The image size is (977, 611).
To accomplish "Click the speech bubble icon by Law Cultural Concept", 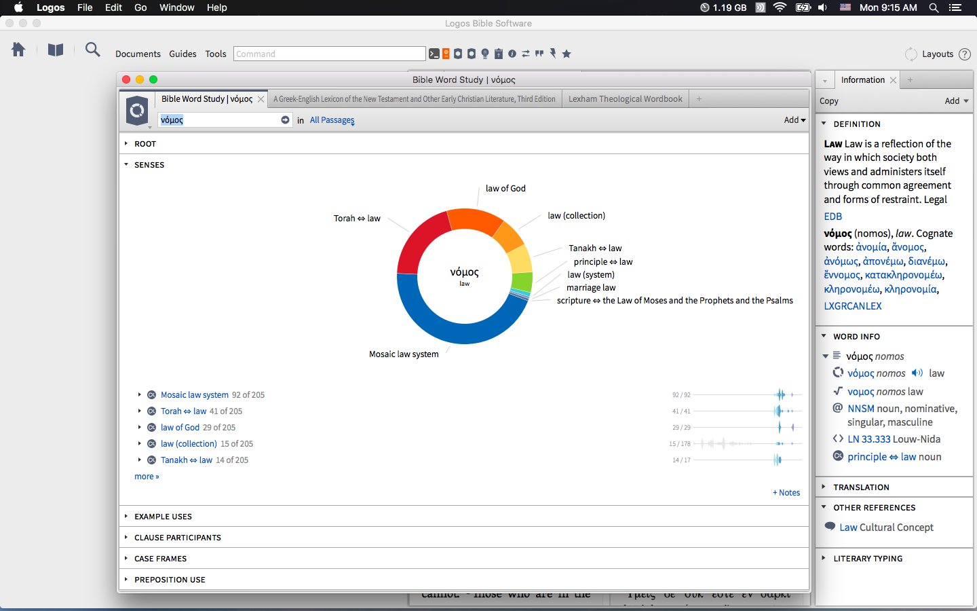I will click(830, 526).
